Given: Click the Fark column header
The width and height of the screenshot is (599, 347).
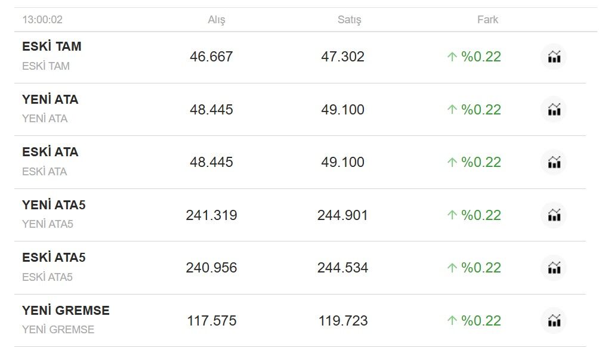Looking at the screenshot, I should tap(487, 20).
